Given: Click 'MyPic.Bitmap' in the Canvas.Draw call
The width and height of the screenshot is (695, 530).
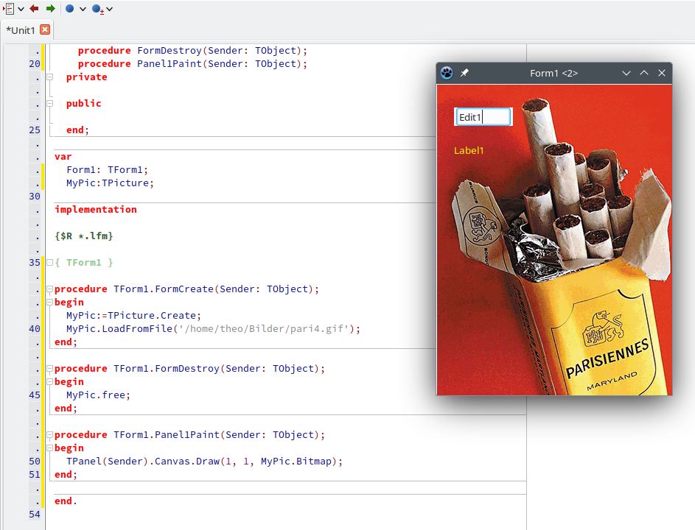Looking at the screenshot, I should tap(296, 462).
